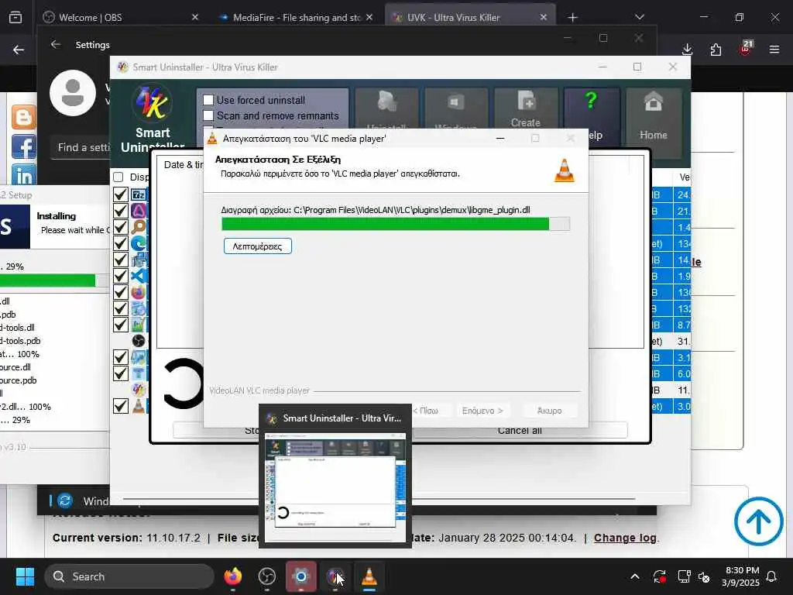Click the UVK icon in program list
This screenshot has height=595, width=793.
139,390
